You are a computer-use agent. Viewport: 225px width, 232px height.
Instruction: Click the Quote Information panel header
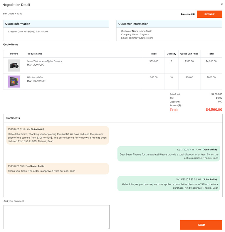pyautogui.click(x=56, y=24)
